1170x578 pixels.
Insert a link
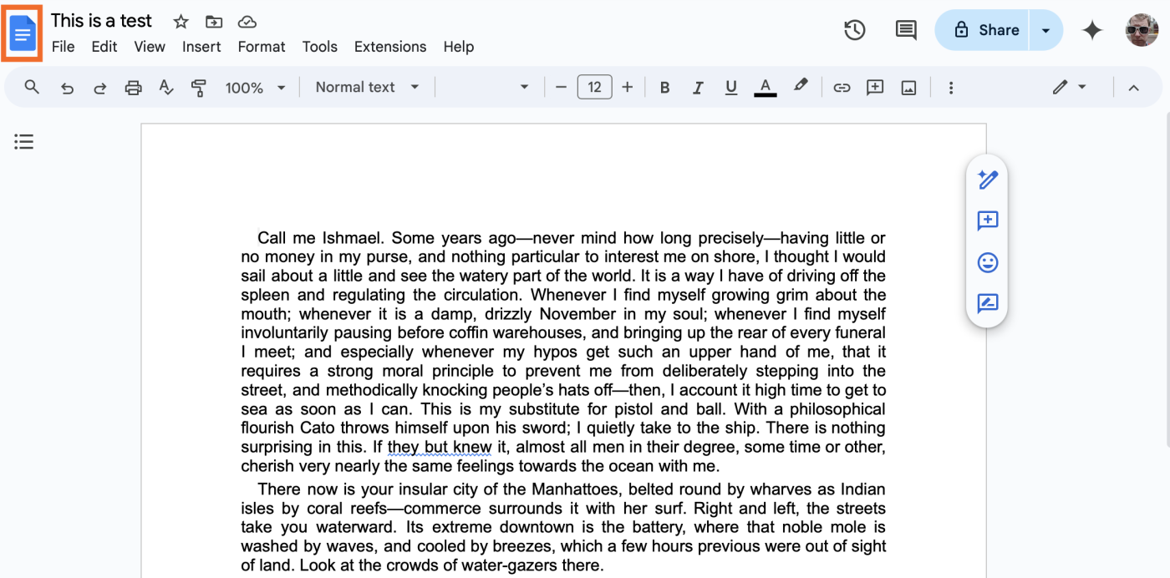pos(842,88)
